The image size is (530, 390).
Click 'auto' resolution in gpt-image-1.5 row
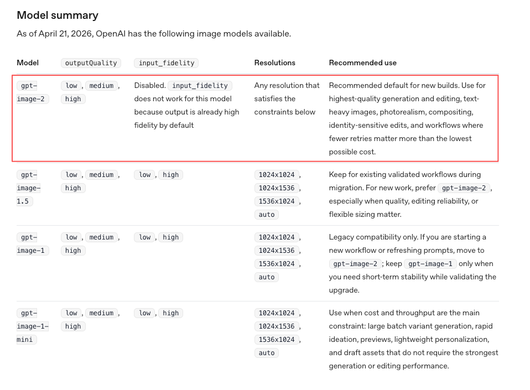[267, 215]
